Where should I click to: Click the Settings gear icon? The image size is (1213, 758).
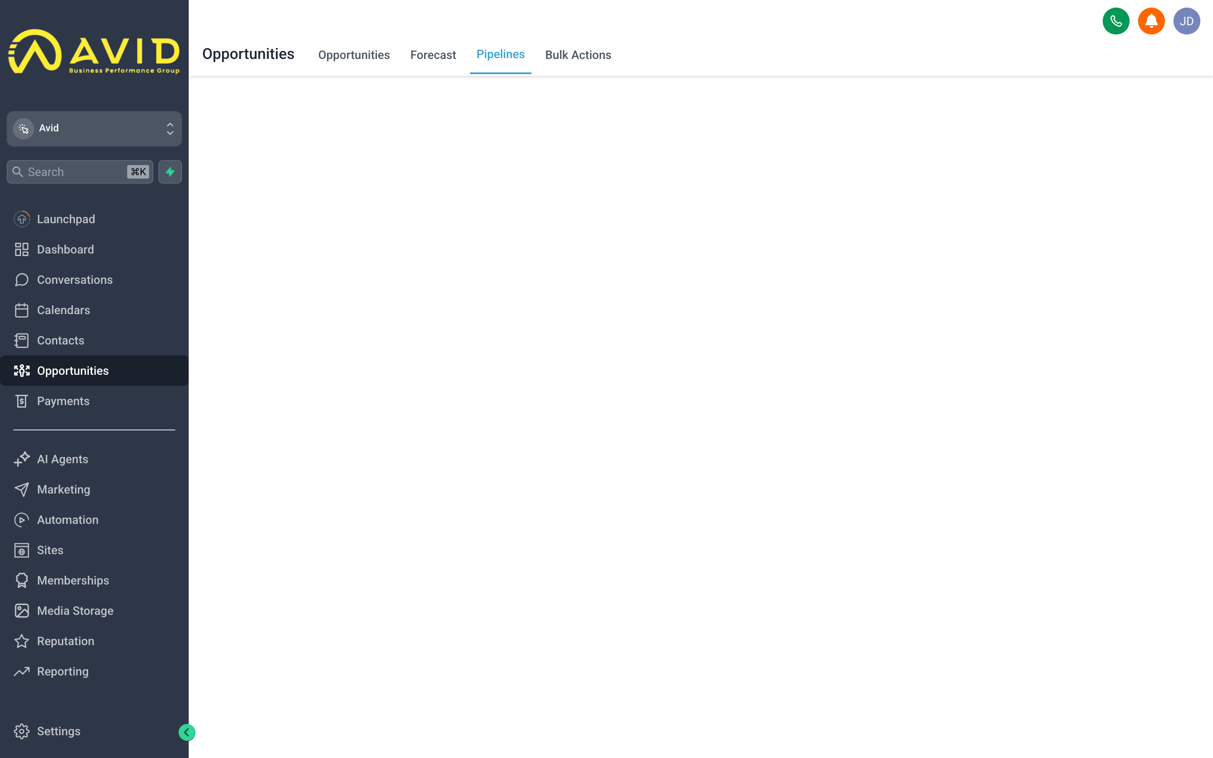21,731
